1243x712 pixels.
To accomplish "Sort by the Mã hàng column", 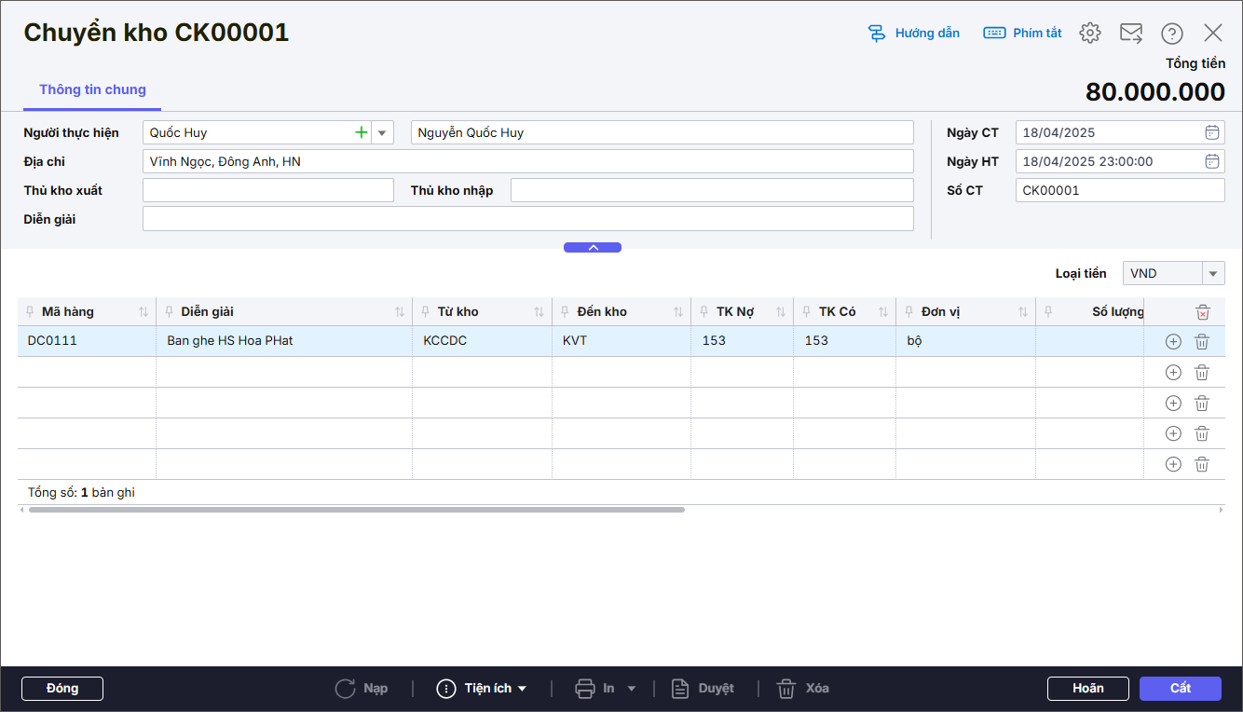I will pyautogui.click(x=143, y=312).
